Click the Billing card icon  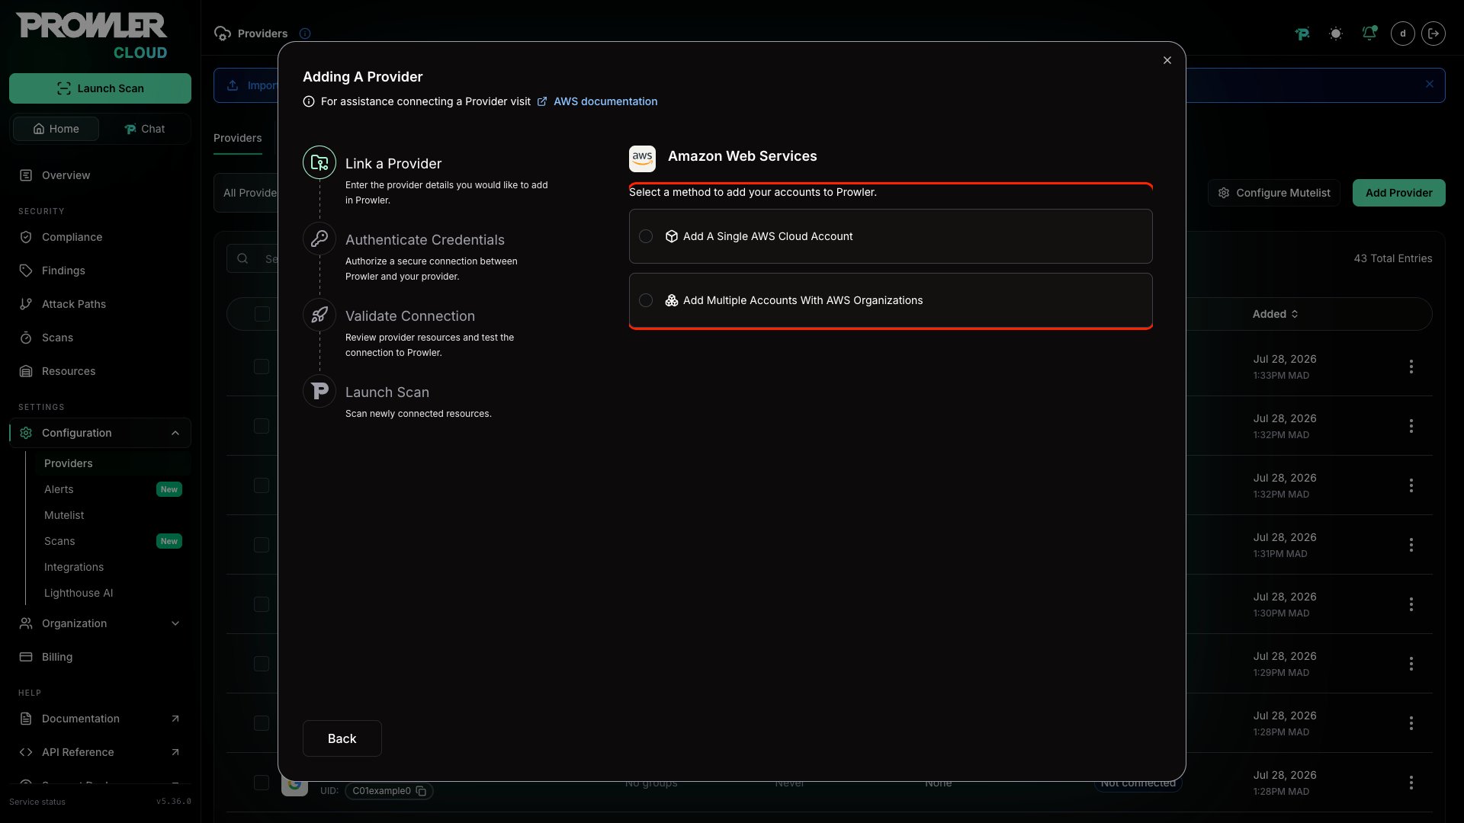[26, 657]
